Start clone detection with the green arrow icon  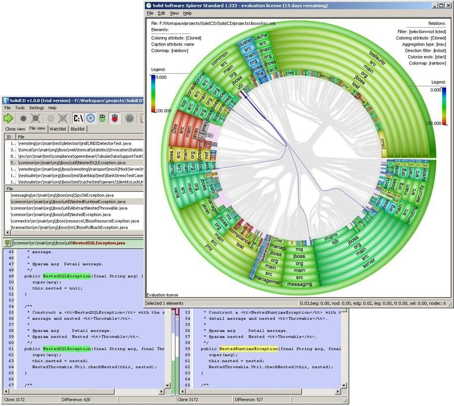click(8, 117)
